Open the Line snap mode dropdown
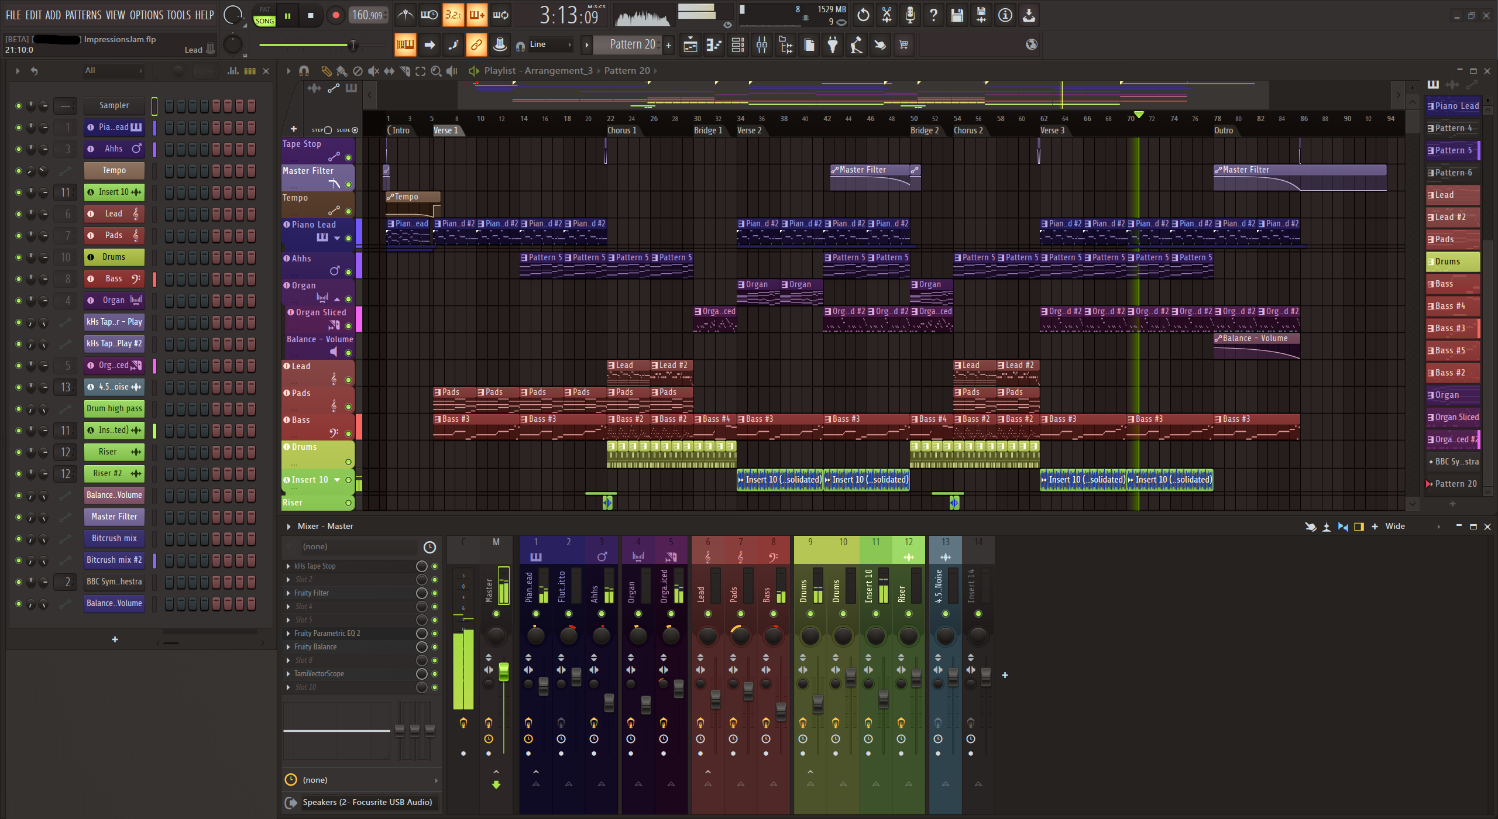The height and width of the screenshot is (819, 1498). (549, 44)
